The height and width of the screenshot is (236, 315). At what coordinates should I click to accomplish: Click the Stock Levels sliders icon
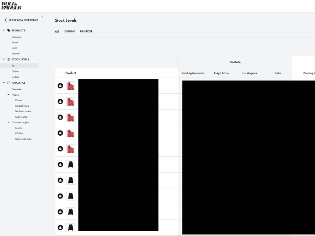click(x=9, y=59)
